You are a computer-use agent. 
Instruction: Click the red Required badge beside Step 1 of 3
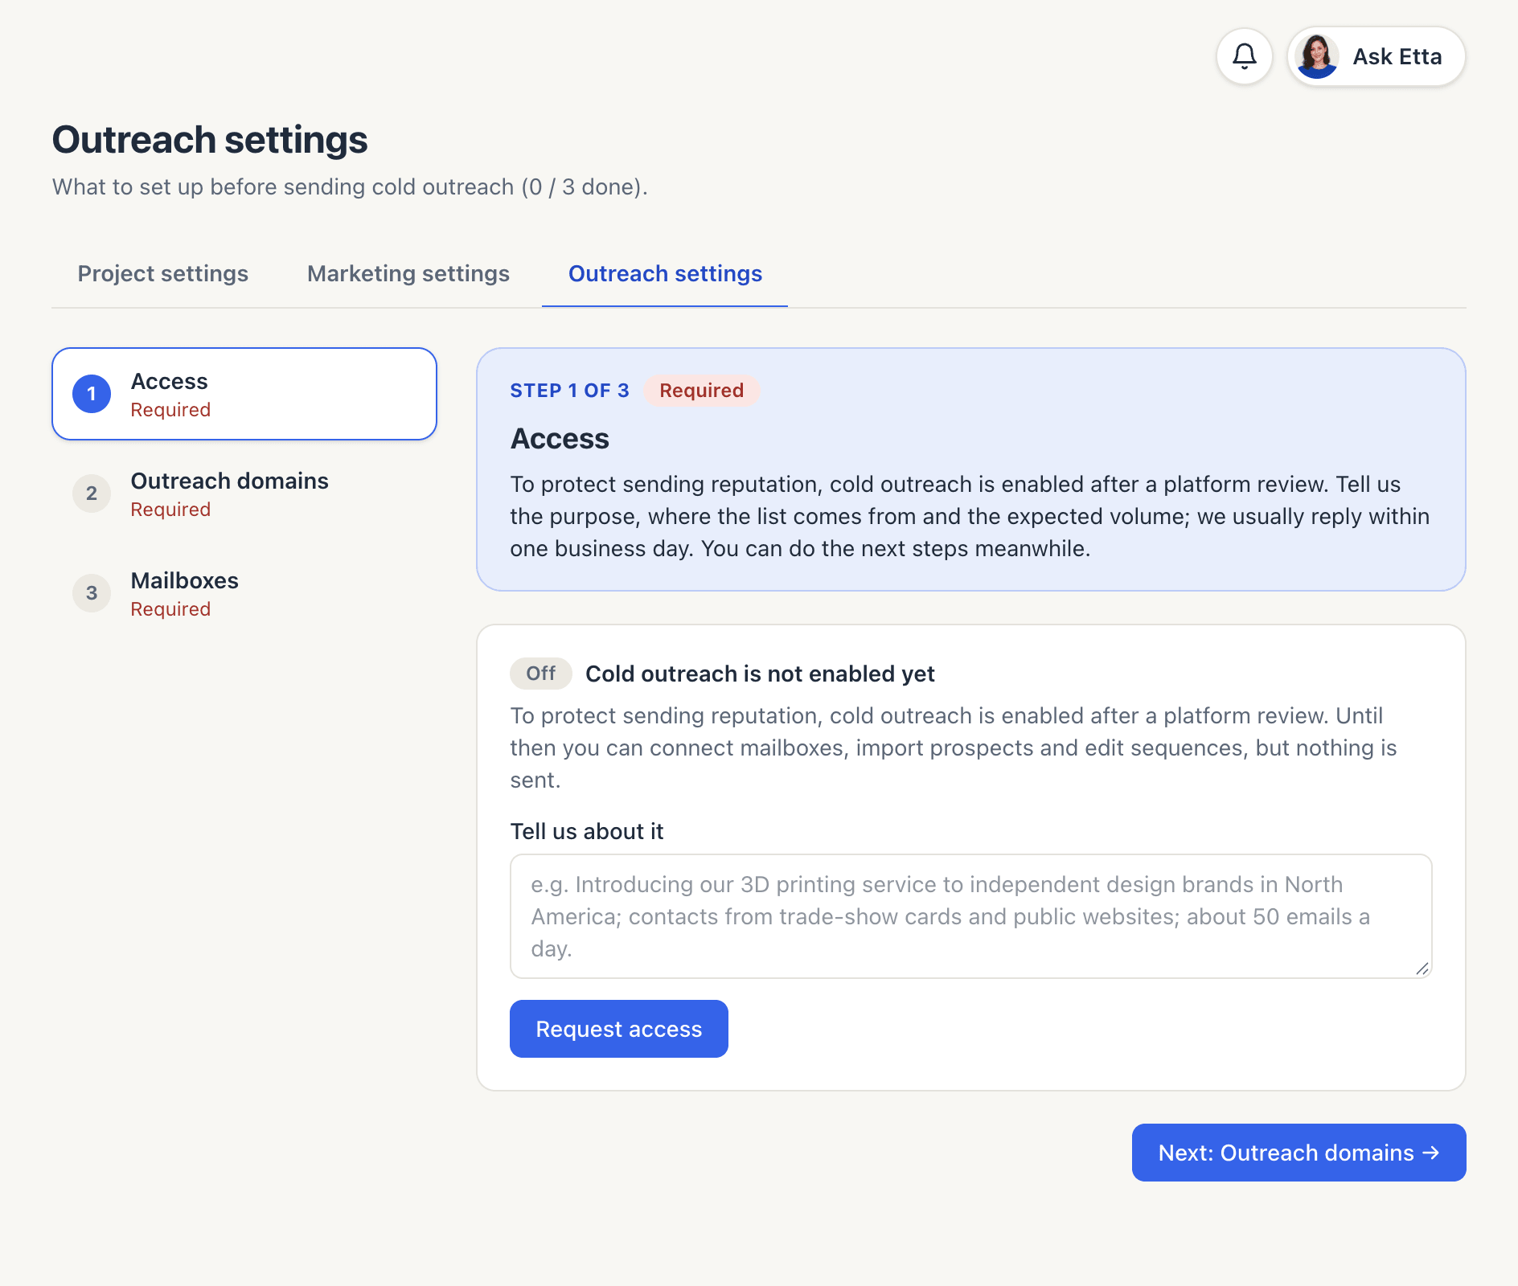(702, 391)
